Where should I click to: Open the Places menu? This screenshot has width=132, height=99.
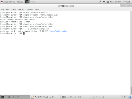(x=20, y=2)
